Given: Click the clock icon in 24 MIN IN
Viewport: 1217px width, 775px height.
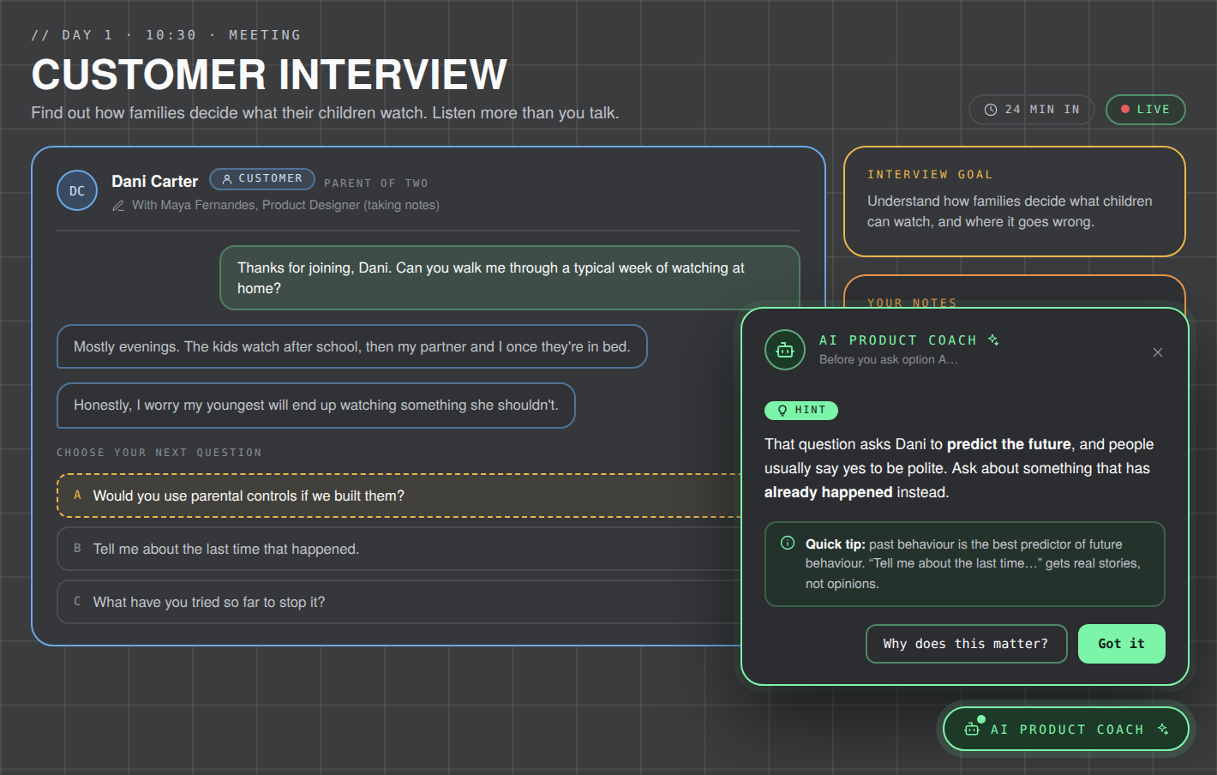Looking at the screenshot, I should pos(991,110).
